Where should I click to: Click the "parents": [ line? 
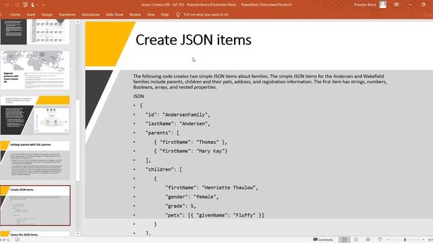pos(162,133)
